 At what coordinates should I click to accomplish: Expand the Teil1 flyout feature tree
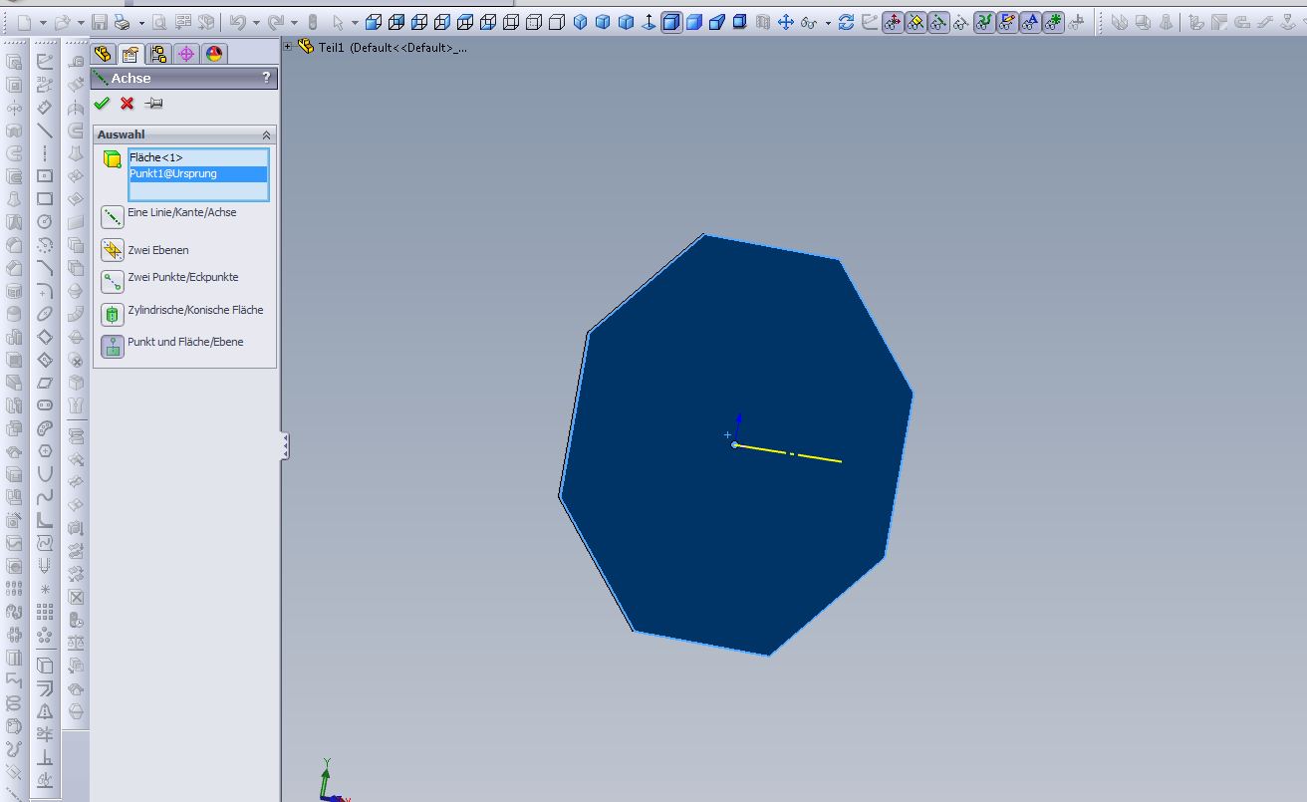[x=288, y=46]
